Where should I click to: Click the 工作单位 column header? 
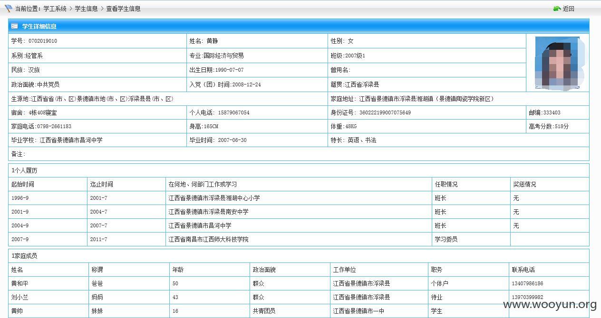coord(379,270)
